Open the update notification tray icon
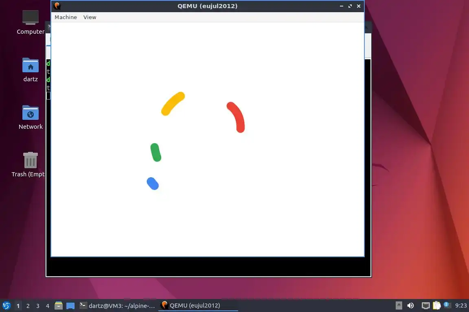This screenshot has height=312, width=469. (x=447, y=305)
